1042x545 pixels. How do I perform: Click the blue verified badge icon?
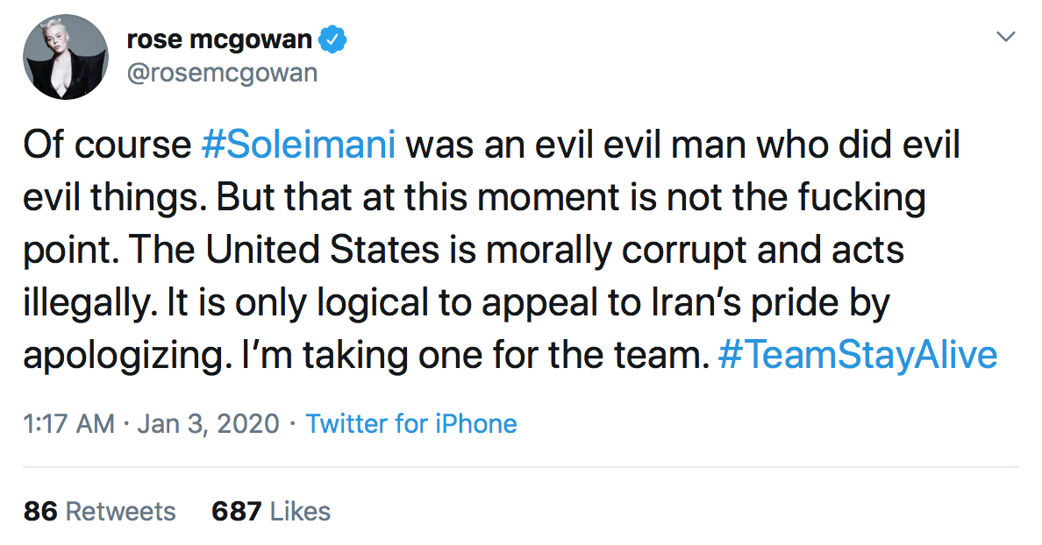pos(333,39)
